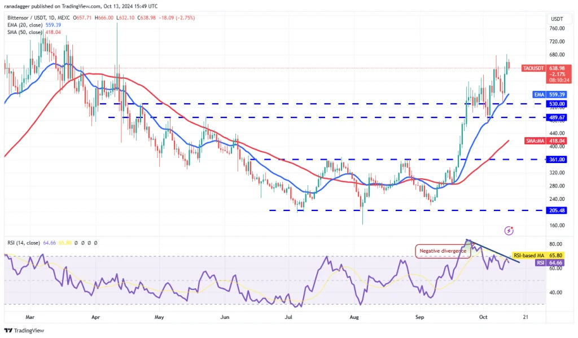Click the 361.00 support level label
Screen dimensions: 578x338
click(x=557, y=160)
